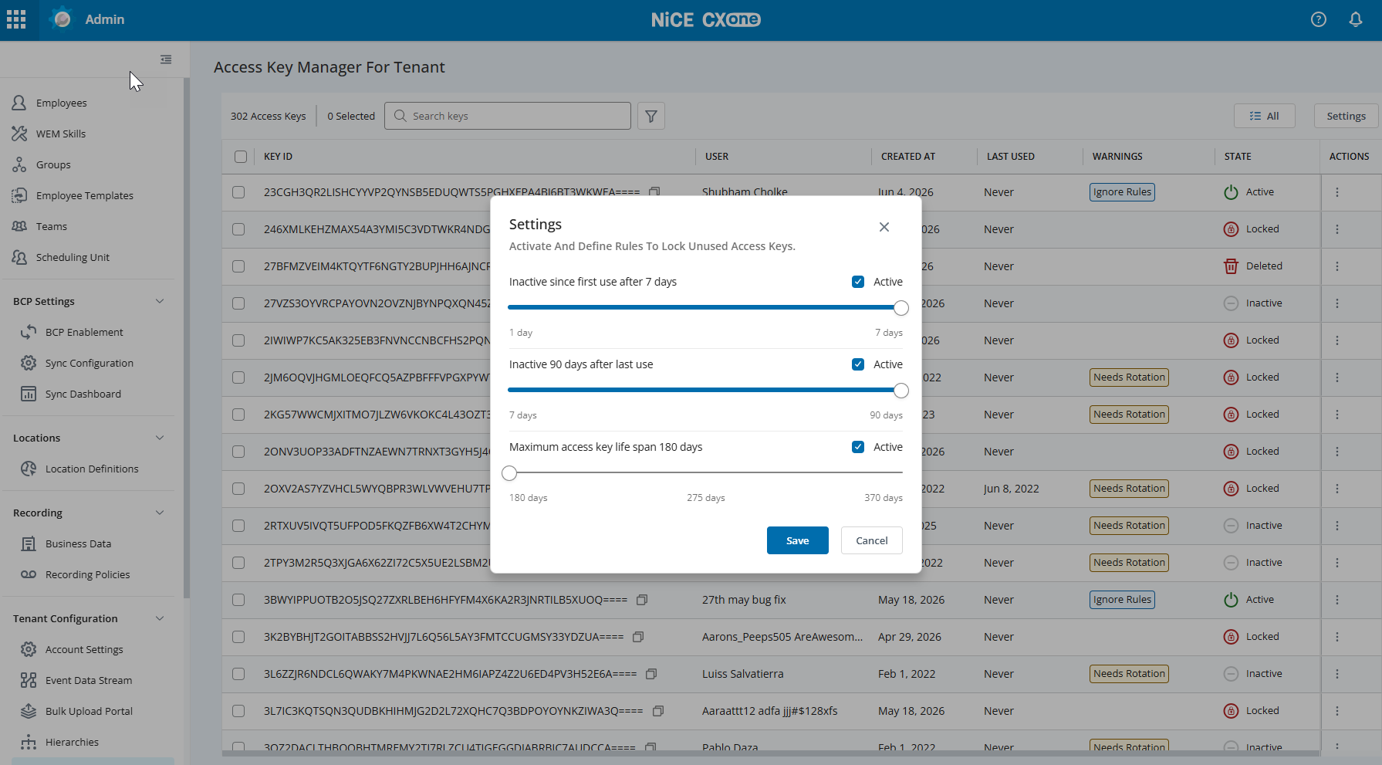Toggle the select-all keys header checkbox
1382x765 pixels.
241,157
